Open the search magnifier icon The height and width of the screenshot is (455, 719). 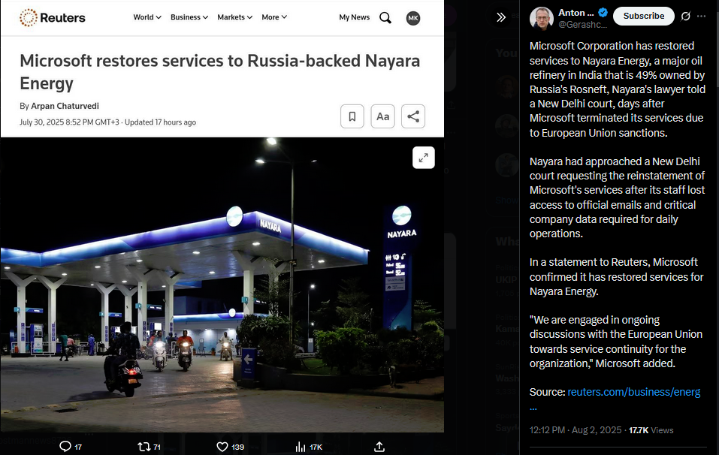[x=385, y=17]
